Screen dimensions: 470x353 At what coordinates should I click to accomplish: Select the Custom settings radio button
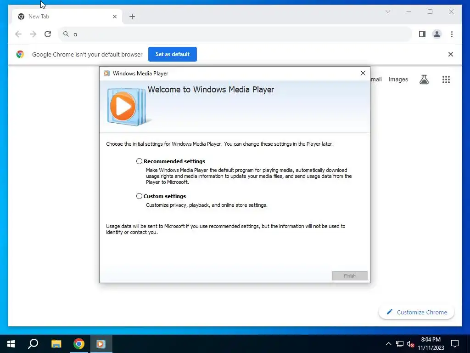(x=139, y=196)
